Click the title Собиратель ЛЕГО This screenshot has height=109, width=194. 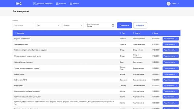click(x=20, y=80)
